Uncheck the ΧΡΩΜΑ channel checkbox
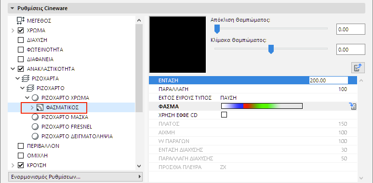 tap(21, 30)
